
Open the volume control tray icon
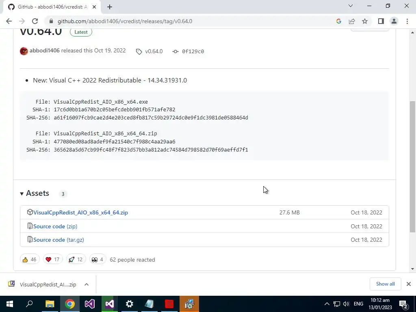point(346,304)
